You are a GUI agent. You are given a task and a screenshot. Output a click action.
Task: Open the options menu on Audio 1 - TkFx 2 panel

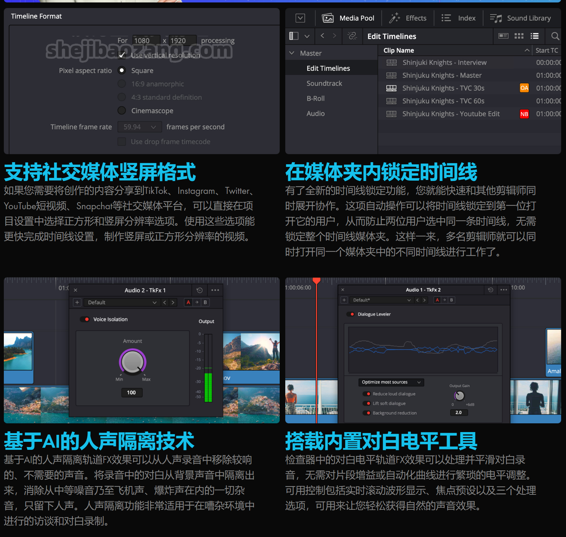(x=503, y=289)
